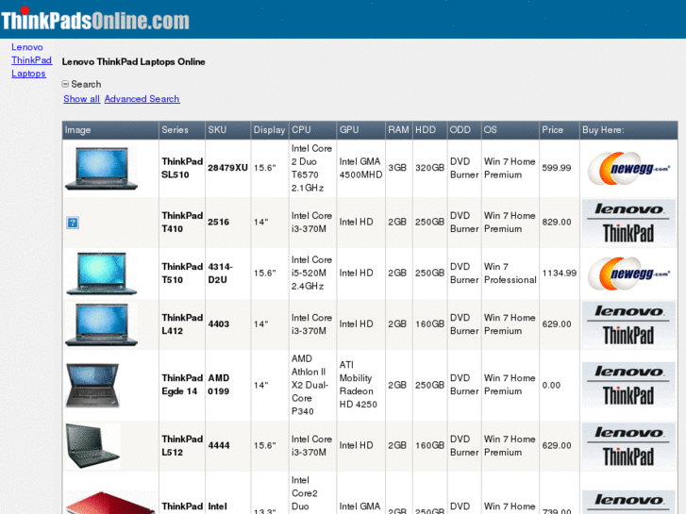Open ThinkPad L412 laptop thumbnail

(x=102, y=324)
